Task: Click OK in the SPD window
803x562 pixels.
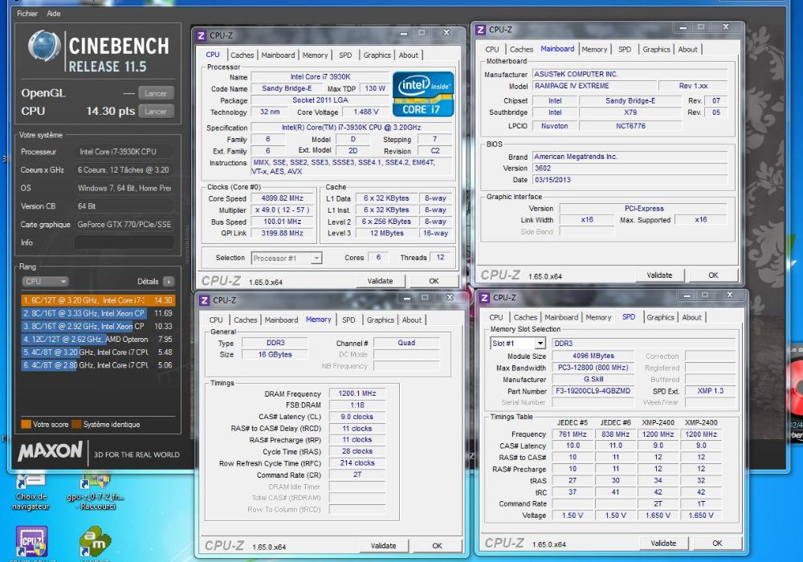Action: (717, 543)
